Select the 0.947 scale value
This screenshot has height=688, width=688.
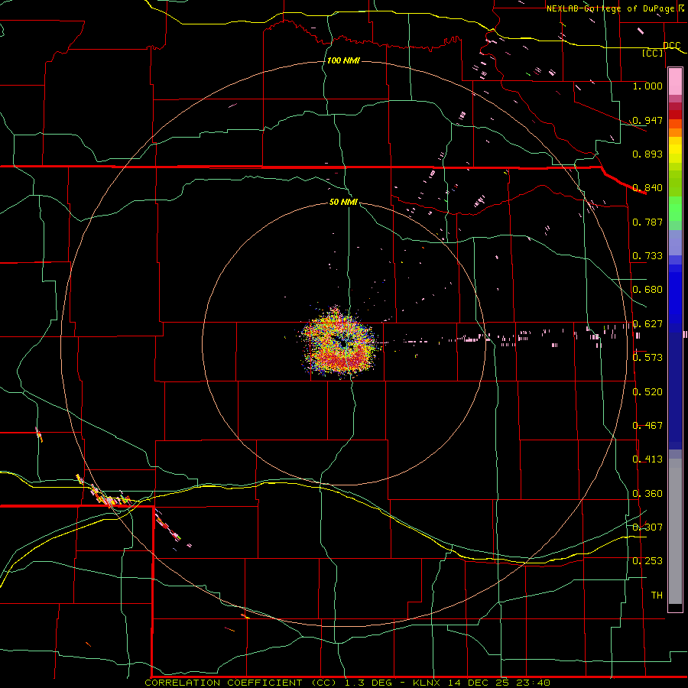647,120
